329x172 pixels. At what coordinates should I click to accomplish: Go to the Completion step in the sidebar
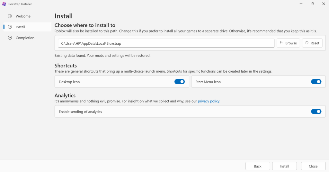point(27,38)
